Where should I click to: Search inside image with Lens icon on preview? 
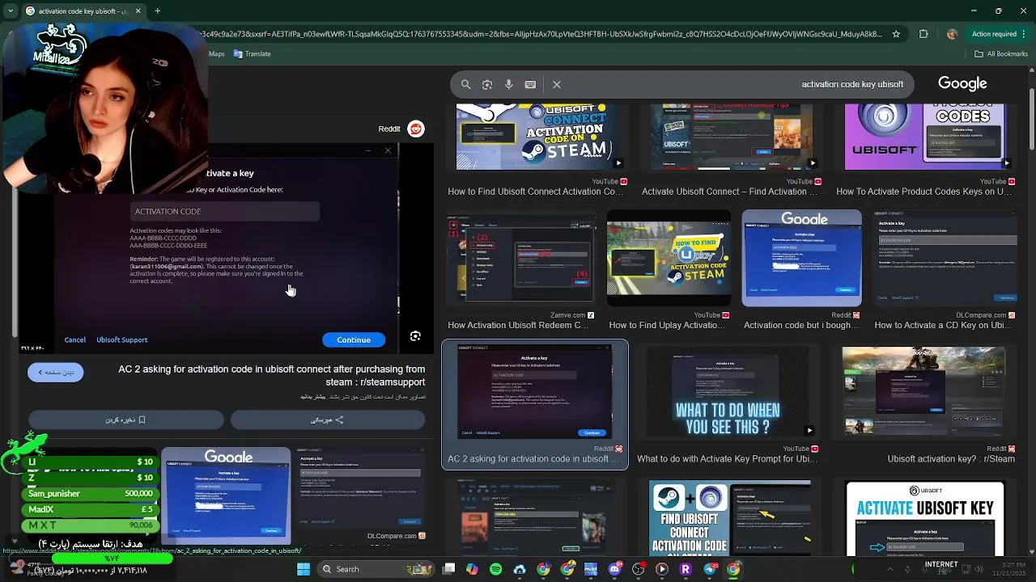coord(415,336)
